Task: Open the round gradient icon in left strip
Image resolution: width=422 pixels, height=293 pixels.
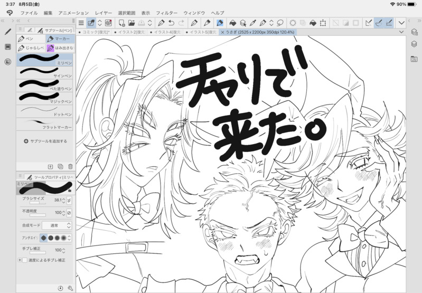Action: coord(8,62)
